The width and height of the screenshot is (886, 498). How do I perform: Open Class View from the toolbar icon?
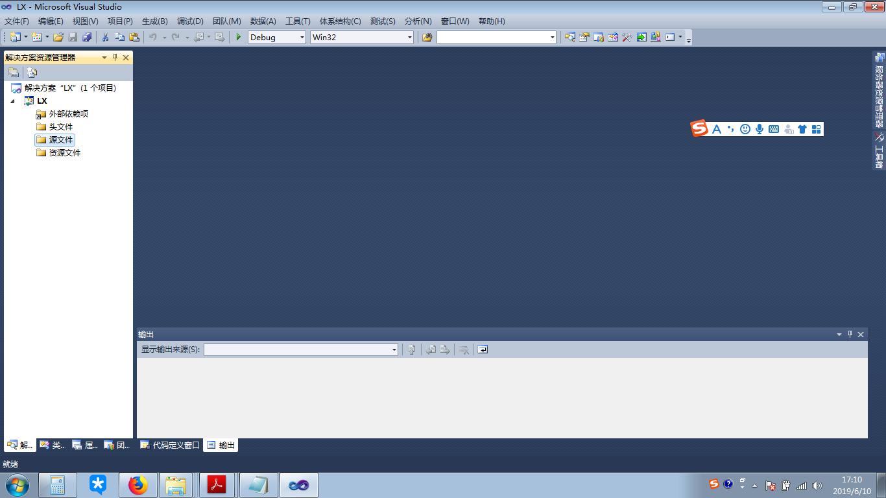(613, 37)
